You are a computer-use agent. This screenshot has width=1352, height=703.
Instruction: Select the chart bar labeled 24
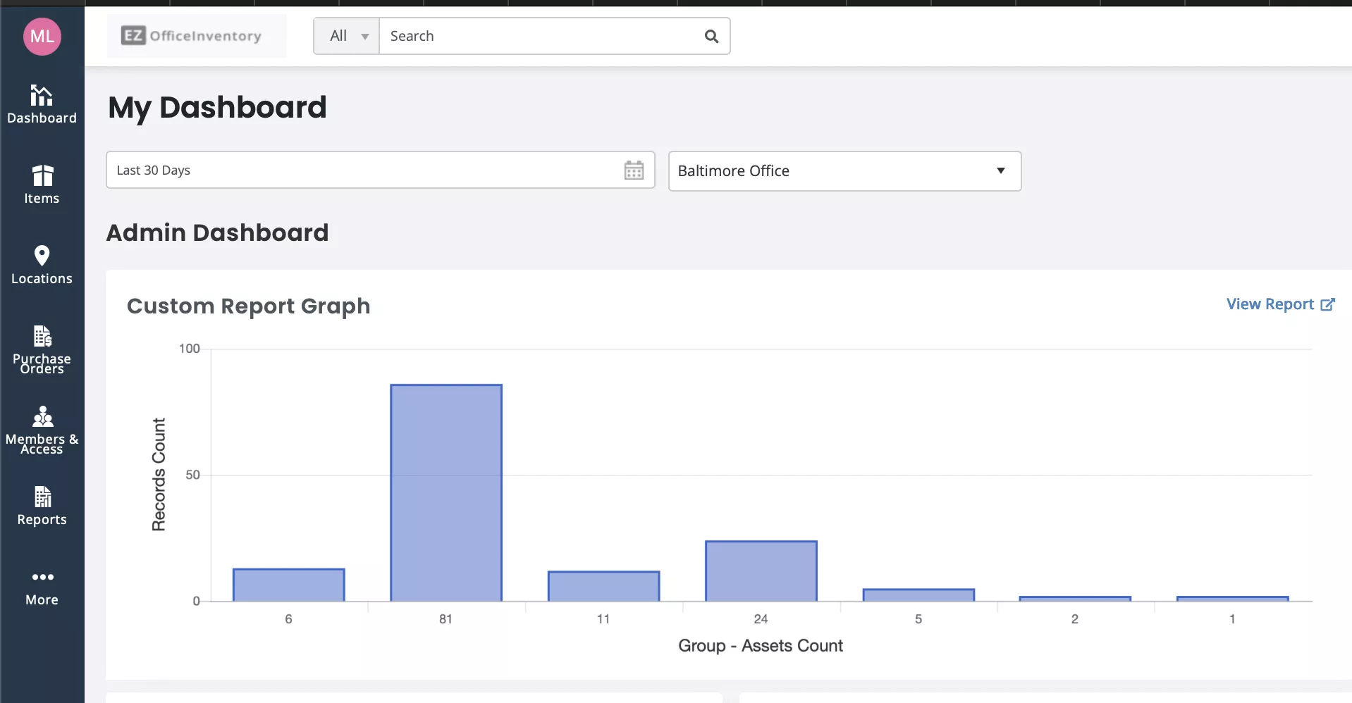761,571
